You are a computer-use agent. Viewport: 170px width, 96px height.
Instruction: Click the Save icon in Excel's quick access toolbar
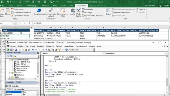pos(2,2)
